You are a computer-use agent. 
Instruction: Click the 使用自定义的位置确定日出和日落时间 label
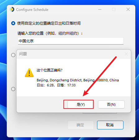49,23
